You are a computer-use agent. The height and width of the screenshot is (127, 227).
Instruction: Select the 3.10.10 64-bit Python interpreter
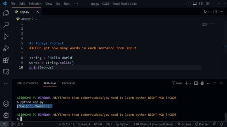click(x=153, y=124)
